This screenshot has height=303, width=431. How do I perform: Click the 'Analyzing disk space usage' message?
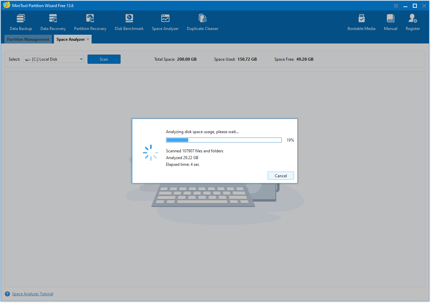click(202, 132)
